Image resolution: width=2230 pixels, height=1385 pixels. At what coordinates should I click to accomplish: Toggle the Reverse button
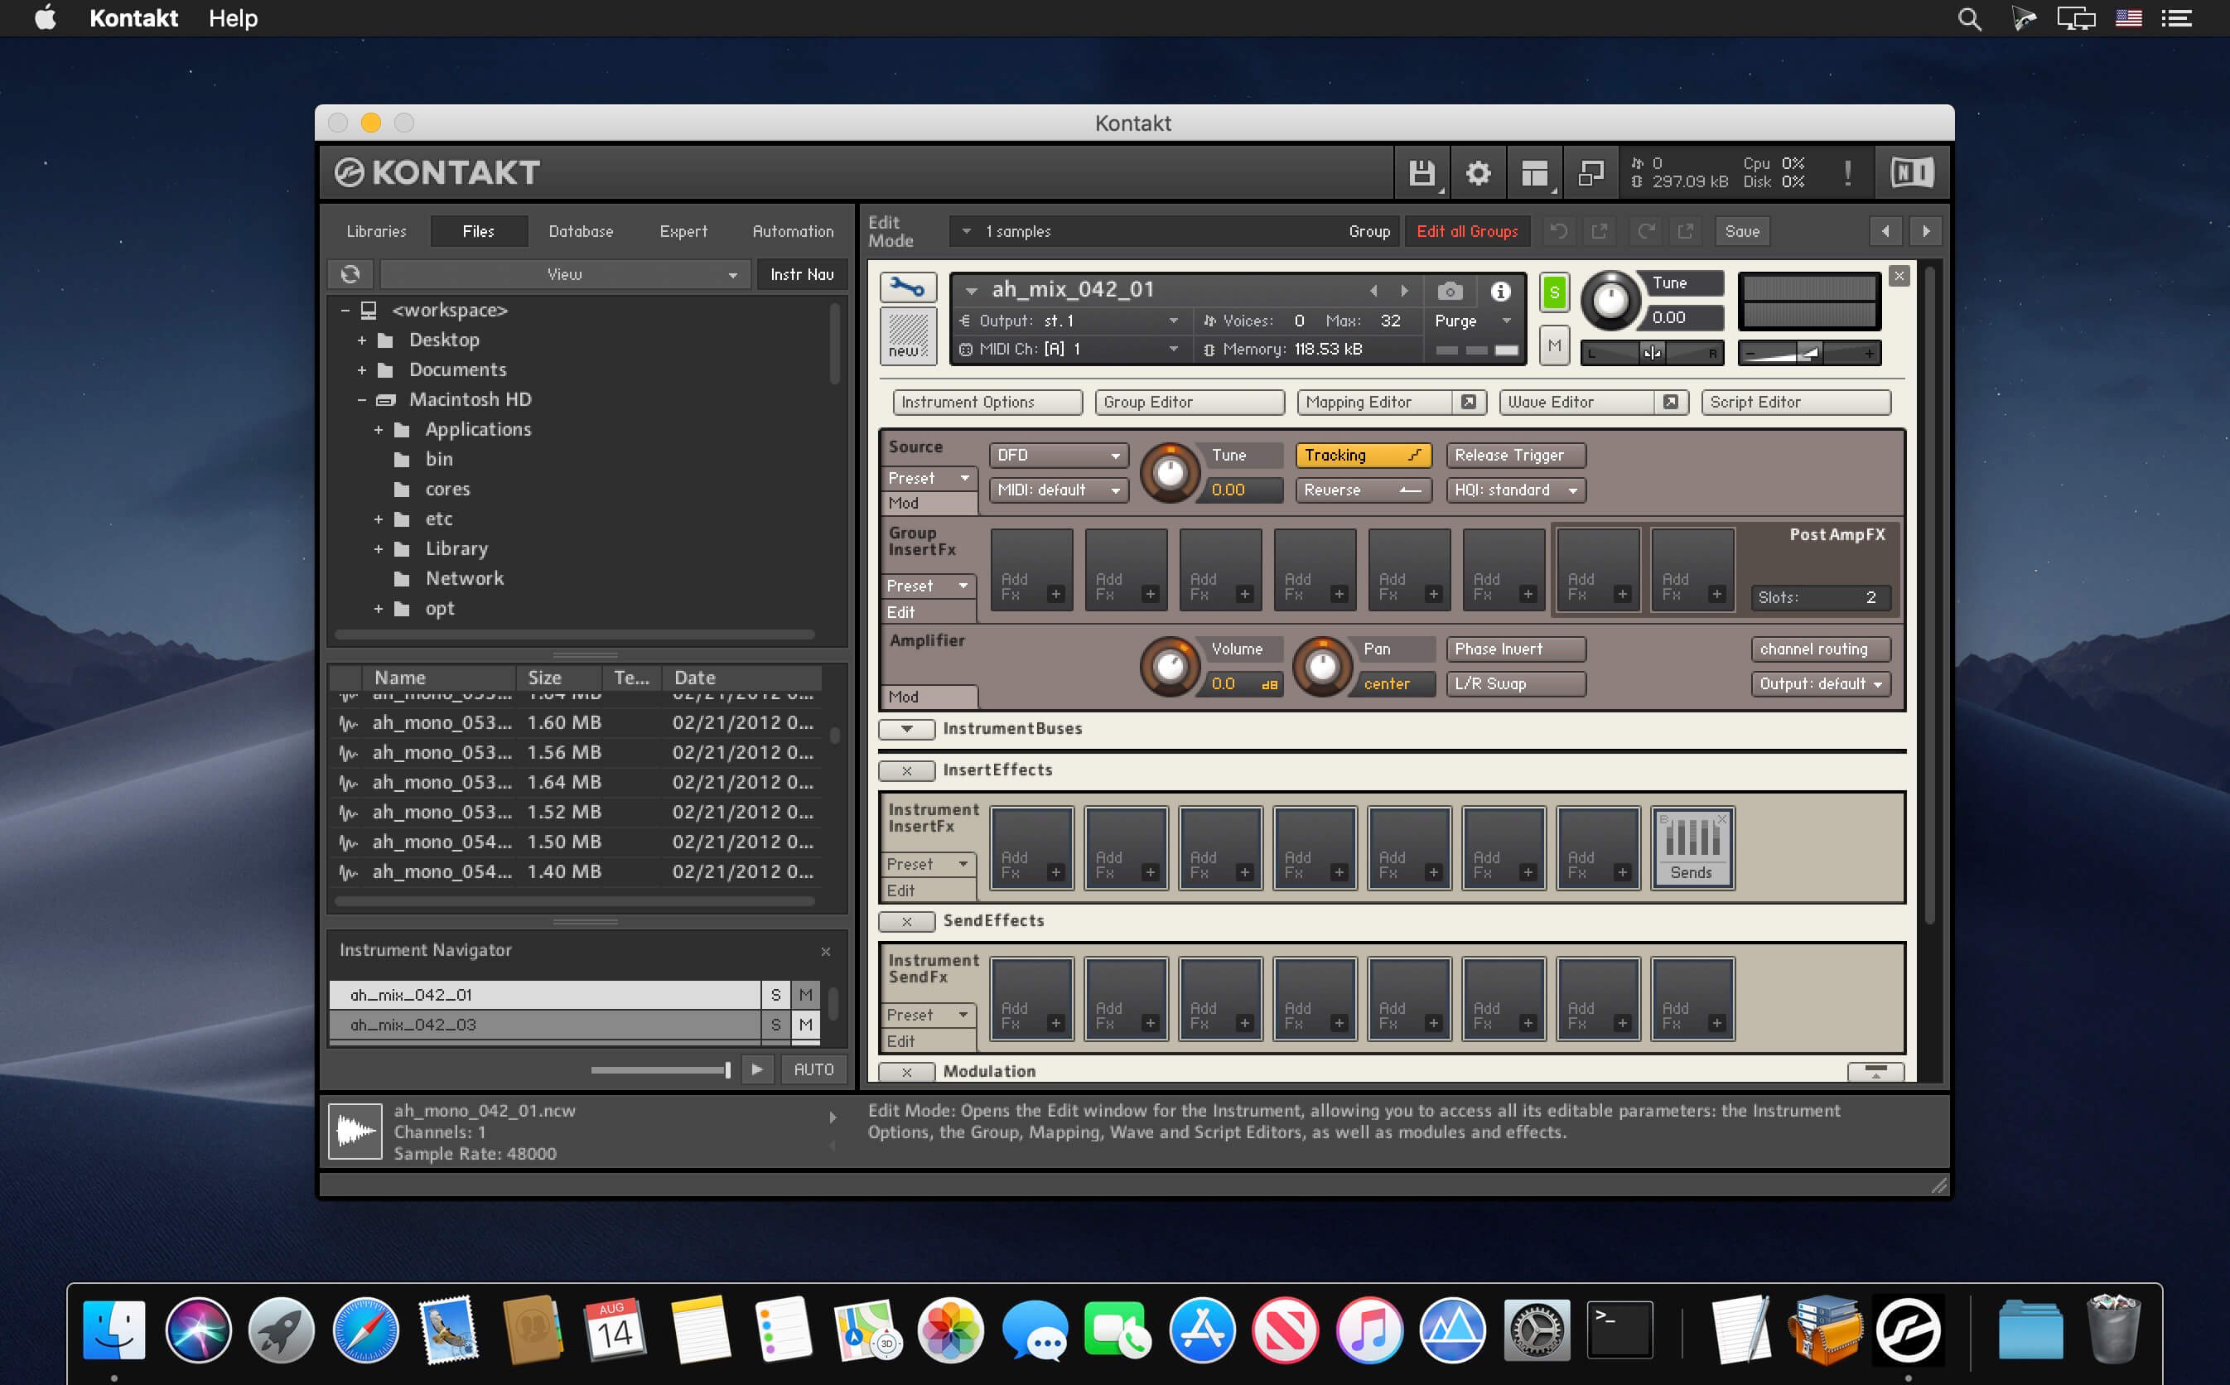pos(1363,490)
